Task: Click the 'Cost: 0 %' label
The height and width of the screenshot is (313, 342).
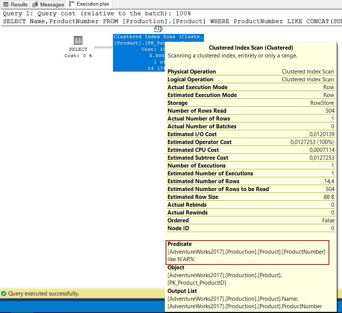Action: (x=78, y=56)
